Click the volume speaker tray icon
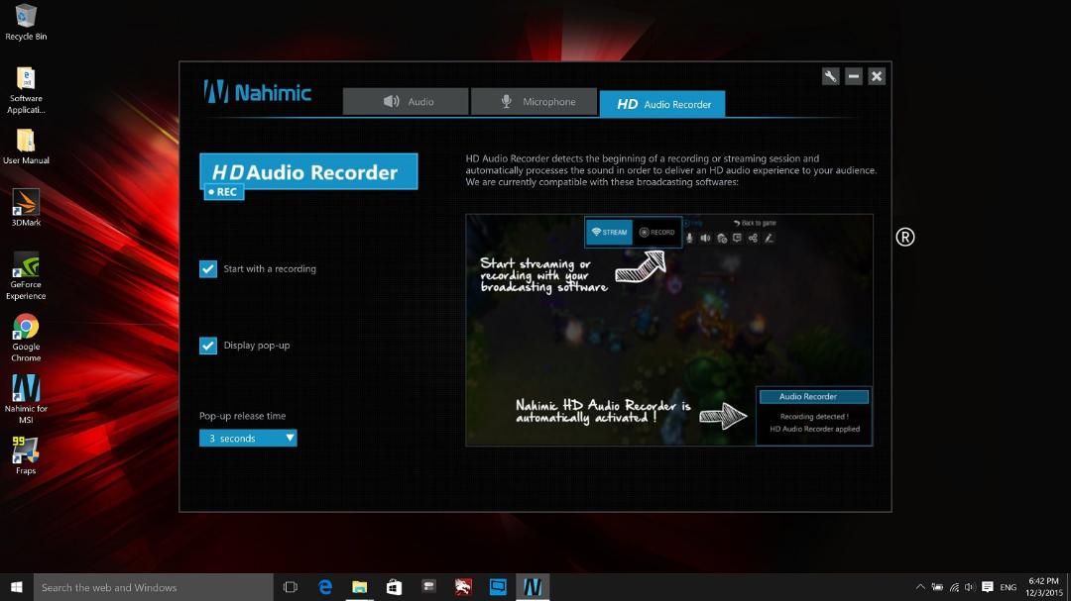The height and width of the screenshot is (601, 1071). 969,587
